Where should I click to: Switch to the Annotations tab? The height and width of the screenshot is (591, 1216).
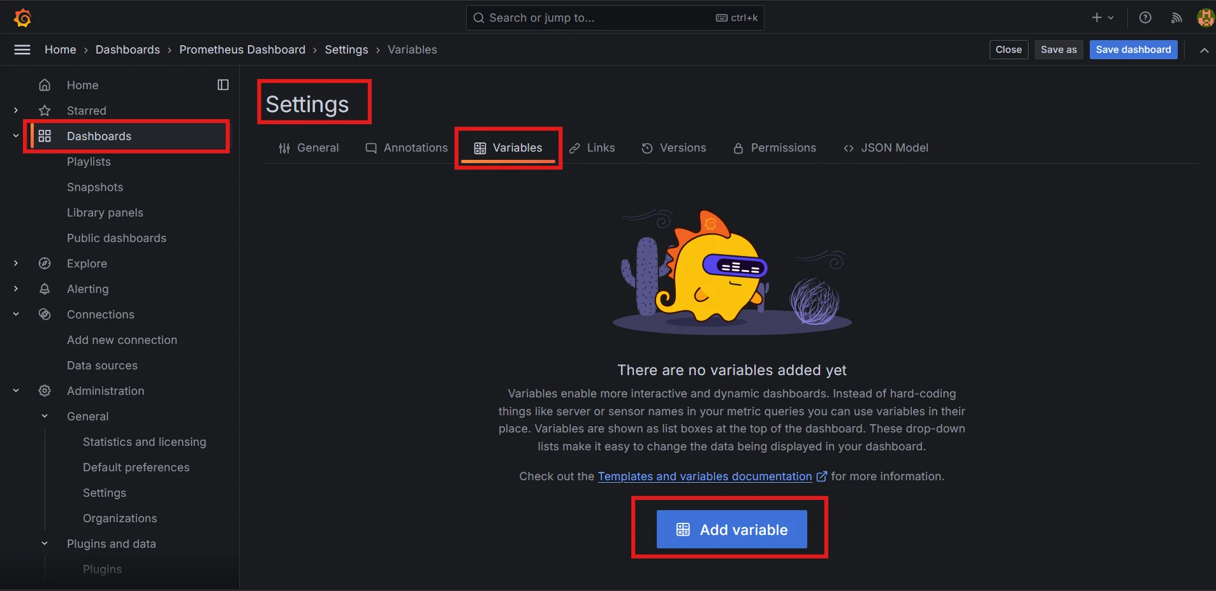[406, 148]
